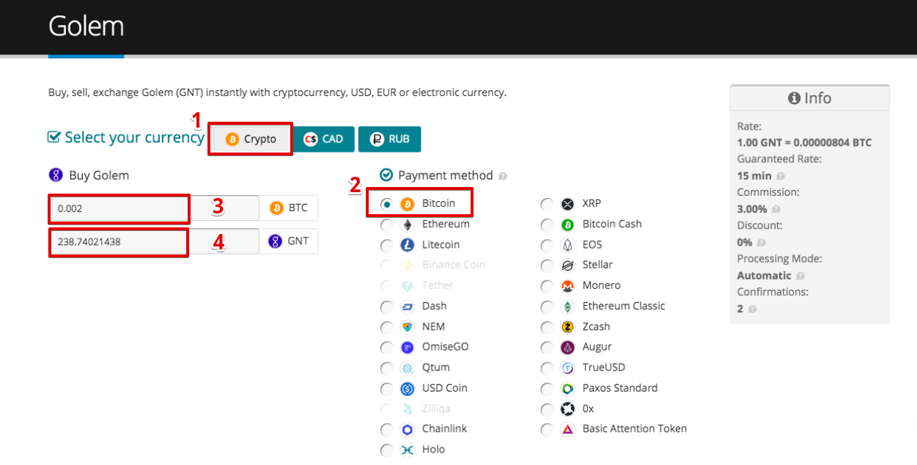Select Ethereum Classic payment option
Image resolution: width=917 pixels, height=465 pixels.
pyautogui.click(x=547, y=307)
